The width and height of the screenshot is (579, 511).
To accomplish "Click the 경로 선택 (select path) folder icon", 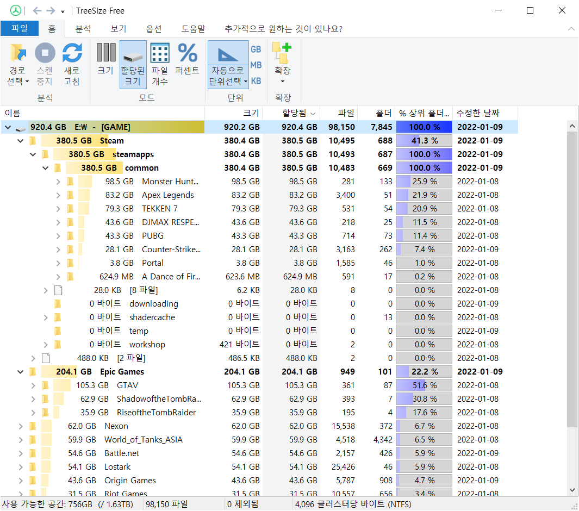I will 18,53.
